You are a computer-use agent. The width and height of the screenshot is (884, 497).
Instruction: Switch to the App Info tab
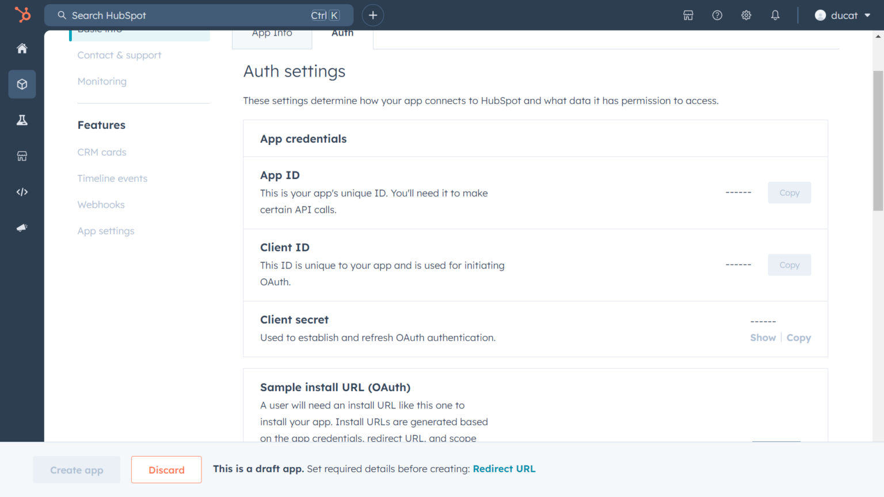pos(272,35)
